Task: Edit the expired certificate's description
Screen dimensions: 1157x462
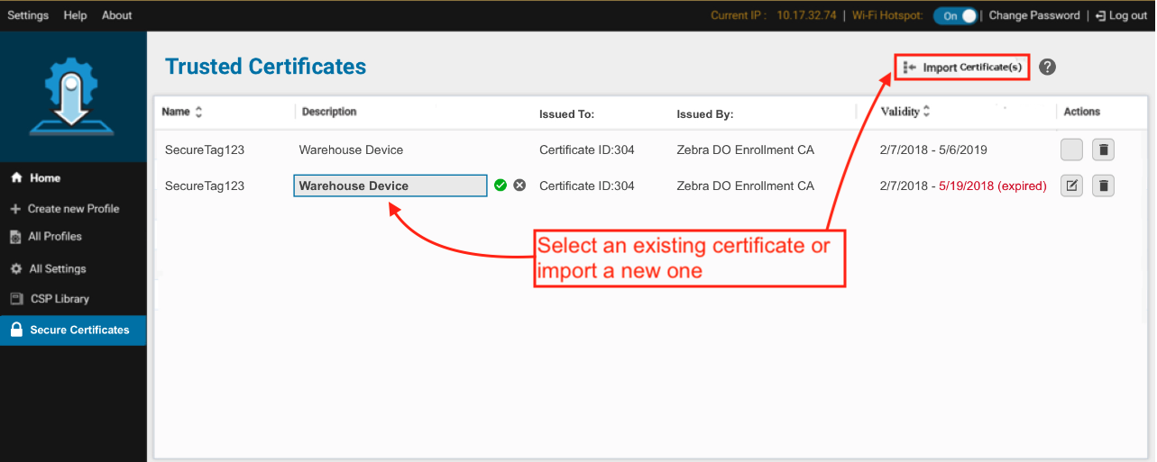Action: pos(1071,186)
